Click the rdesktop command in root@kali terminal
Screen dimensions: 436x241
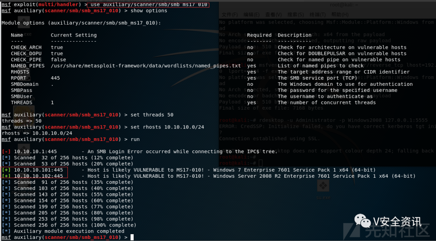pos(343,120)
